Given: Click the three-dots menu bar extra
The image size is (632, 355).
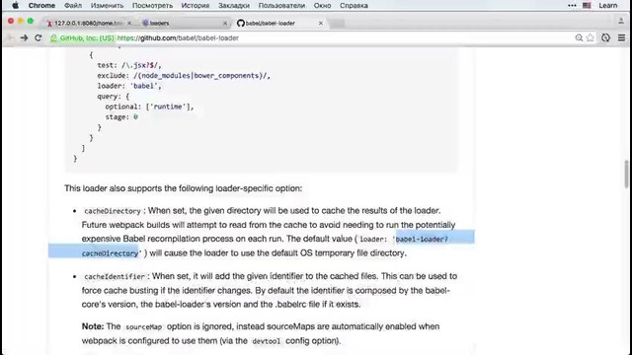Looking at the screenshot, I should (x=572, y=6).
